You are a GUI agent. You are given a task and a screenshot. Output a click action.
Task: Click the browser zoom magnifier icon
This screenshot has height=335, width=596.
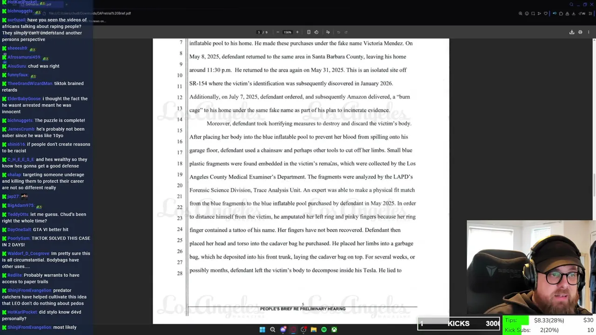(x=521, y=13)
